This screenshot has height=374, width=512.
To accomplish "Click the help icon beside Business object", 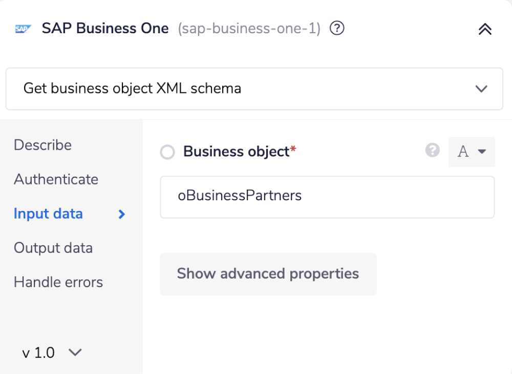I will [x=433, y=151].
